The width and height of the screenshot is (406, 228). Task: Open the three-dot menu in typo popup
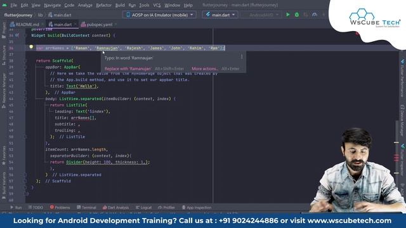(x=242, y=57)
